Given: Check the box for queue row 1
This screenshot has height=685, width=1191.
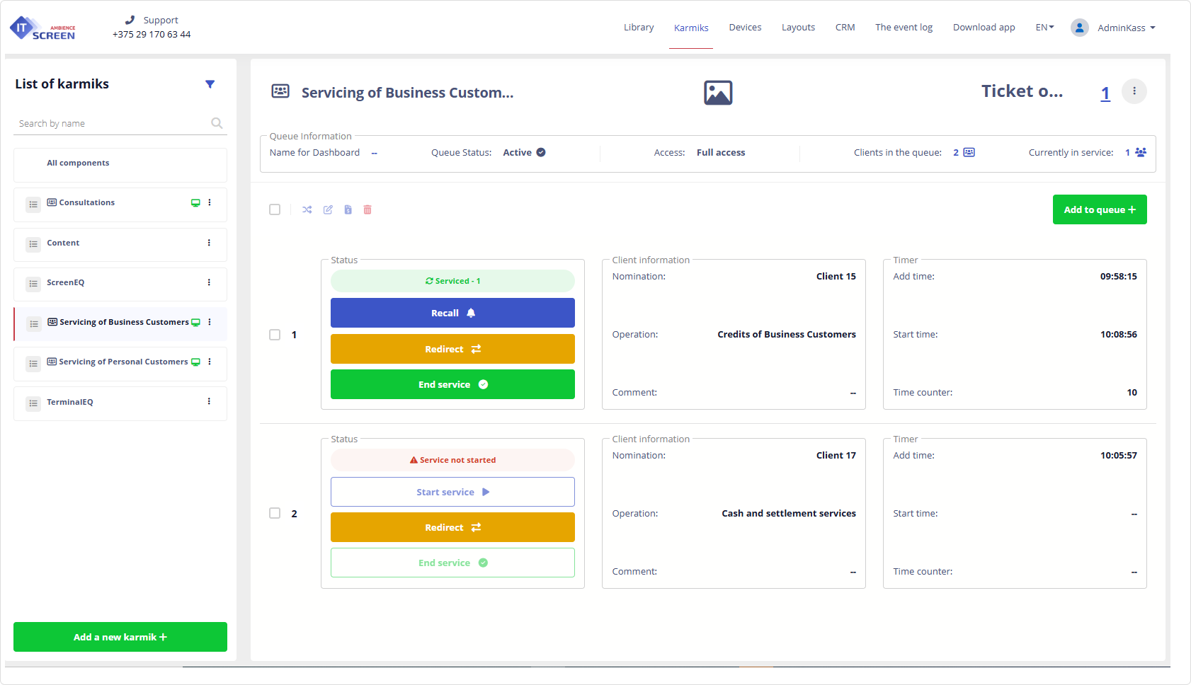Looking at the screenshot, I should (x=275, y=335).
